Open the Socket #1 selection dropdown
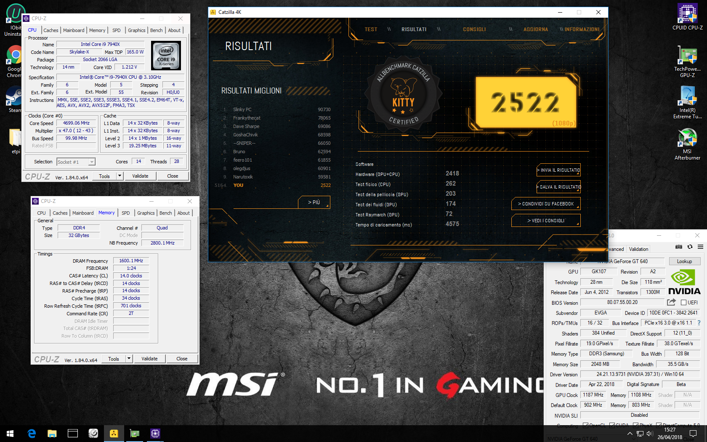 point(76,162)
